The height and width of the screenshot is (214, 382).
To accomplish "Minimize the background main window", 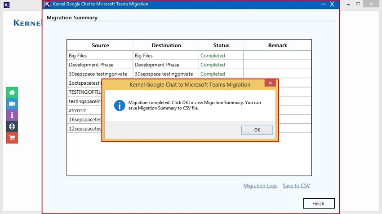I will tap(348, 4).
